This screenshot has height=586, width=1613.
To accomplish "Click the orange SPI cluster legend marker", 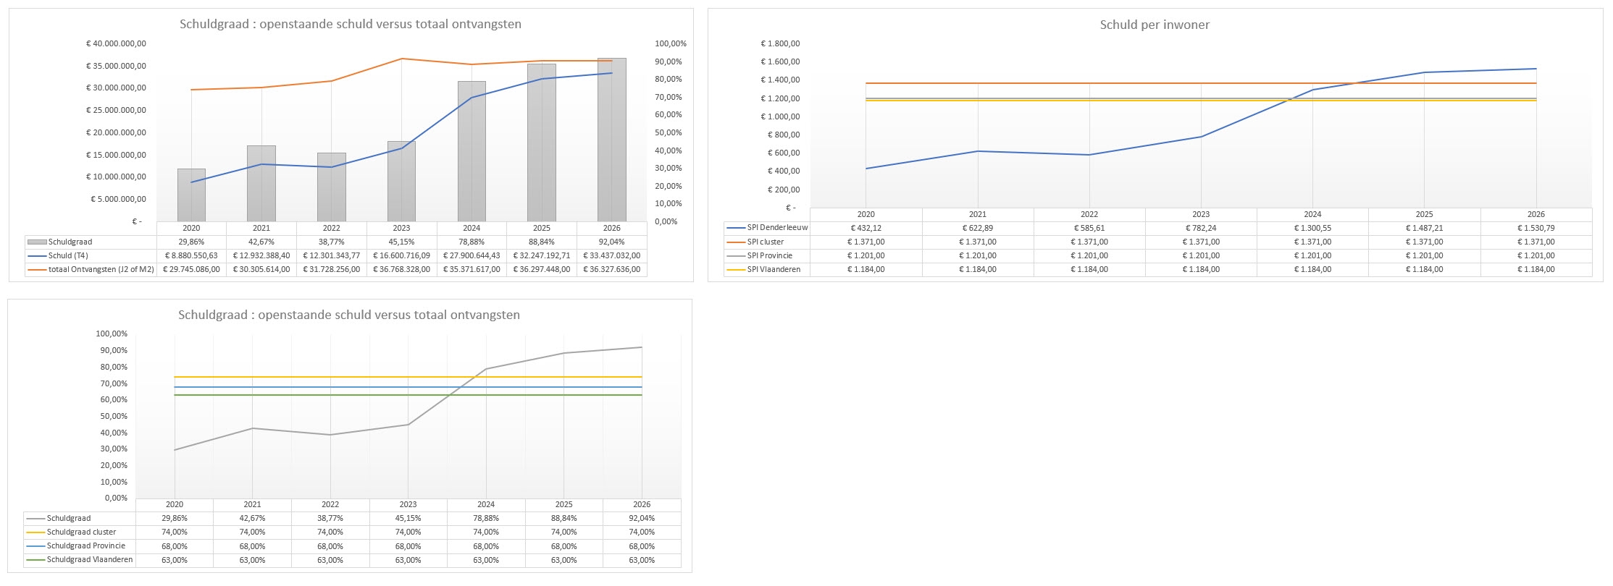I will pos(737,242).
